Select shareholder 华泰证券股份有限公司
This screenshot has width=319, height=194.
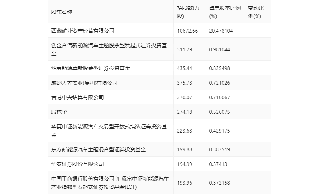tap(77, 164)
